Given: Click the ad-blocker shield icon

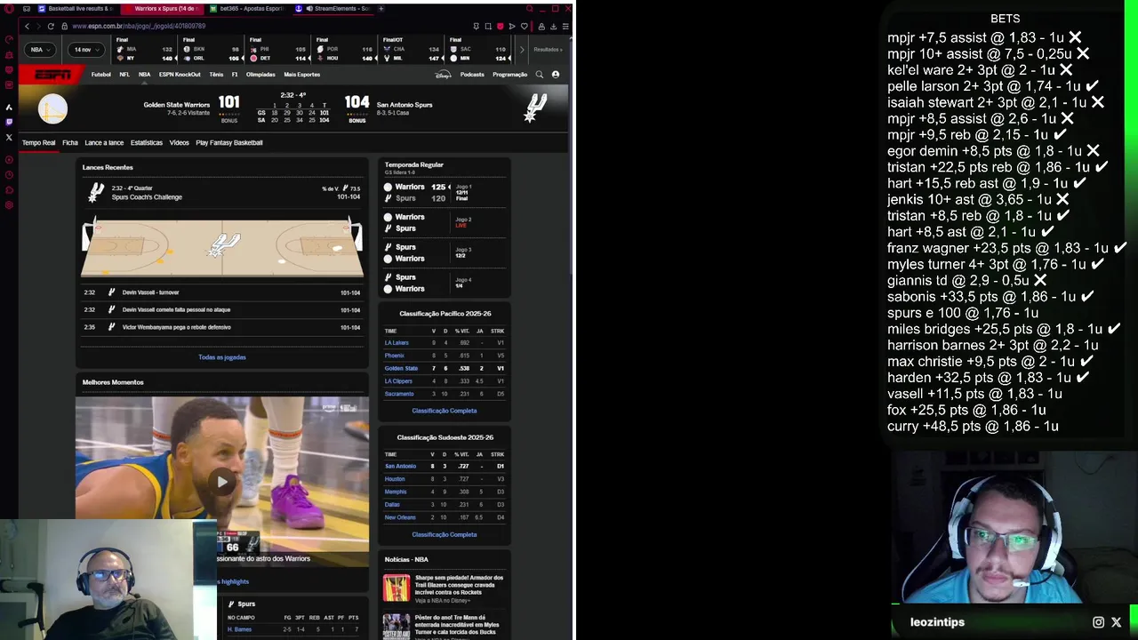Looking at the screenshot, I should (500, 26).
